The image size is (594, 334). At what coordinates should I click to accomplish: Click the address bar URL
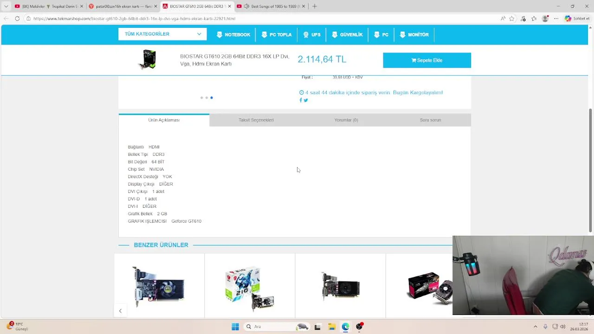(134, 19)
